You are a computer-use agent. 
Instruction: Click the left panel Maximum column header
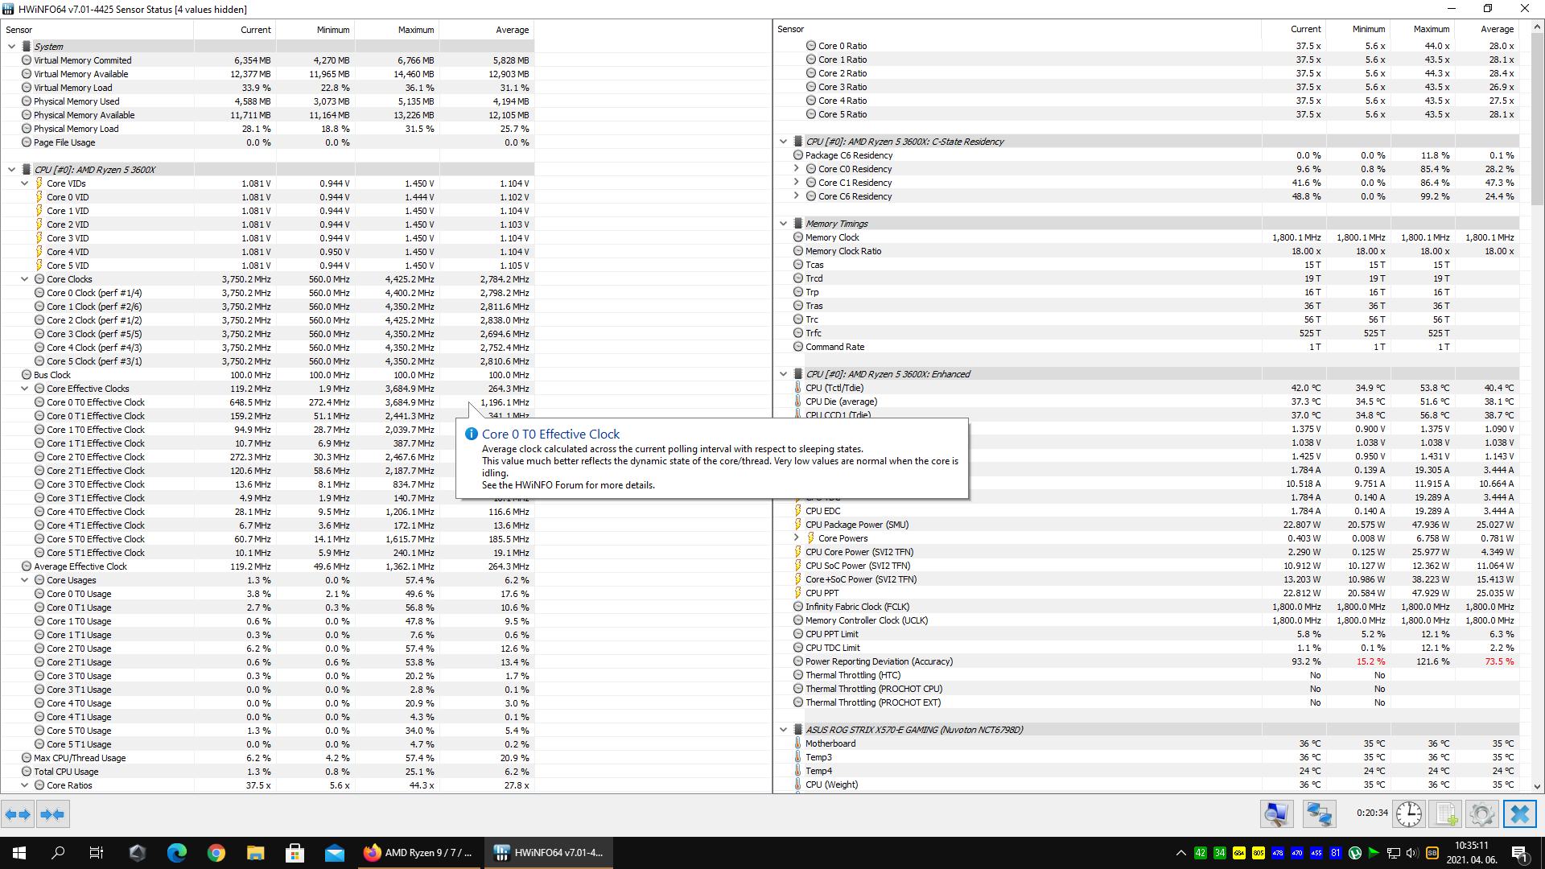[397, 30]
